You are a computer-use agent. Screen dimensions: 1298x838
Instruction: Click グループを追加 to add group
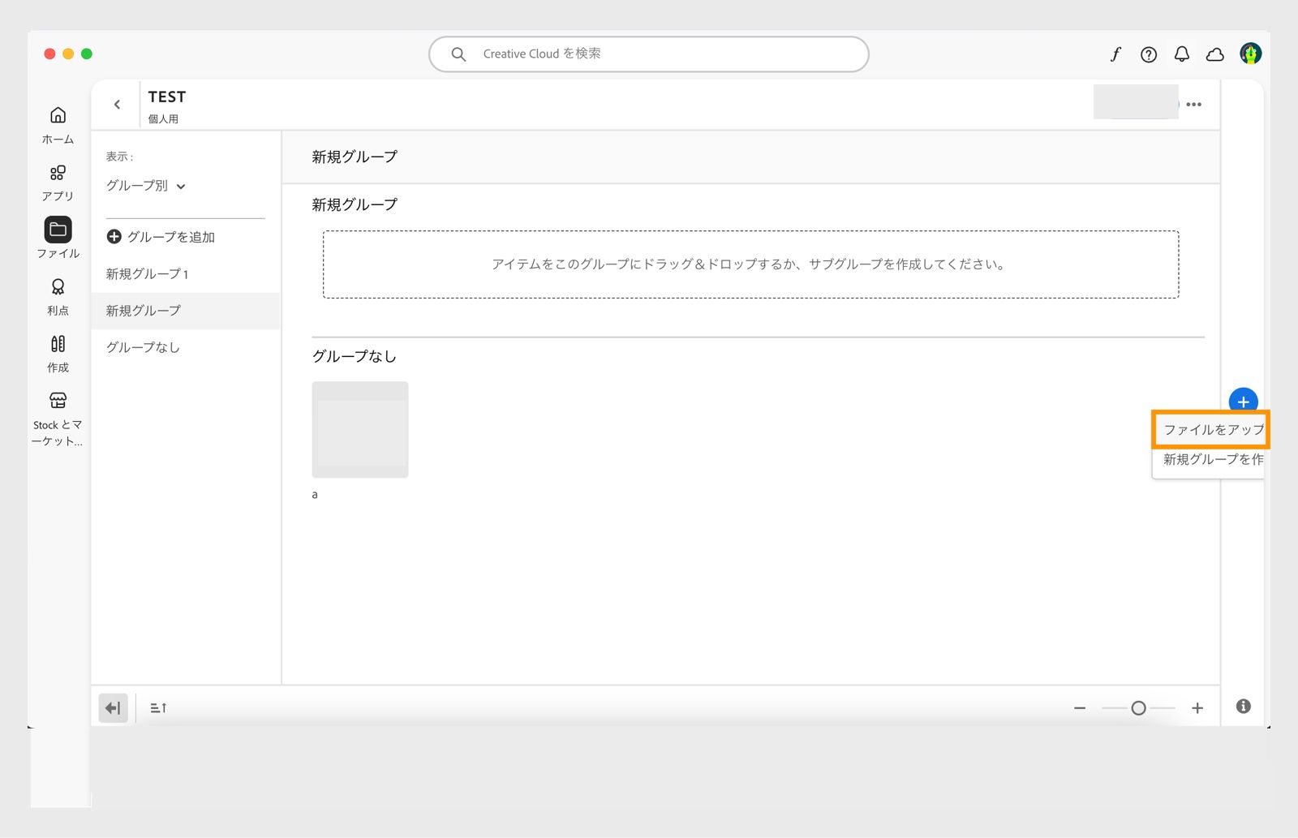click(x=161, y=237)
